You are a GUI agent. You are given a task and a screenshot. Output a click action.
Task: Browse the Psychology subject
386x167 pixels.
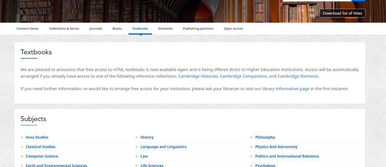(265, 165)
